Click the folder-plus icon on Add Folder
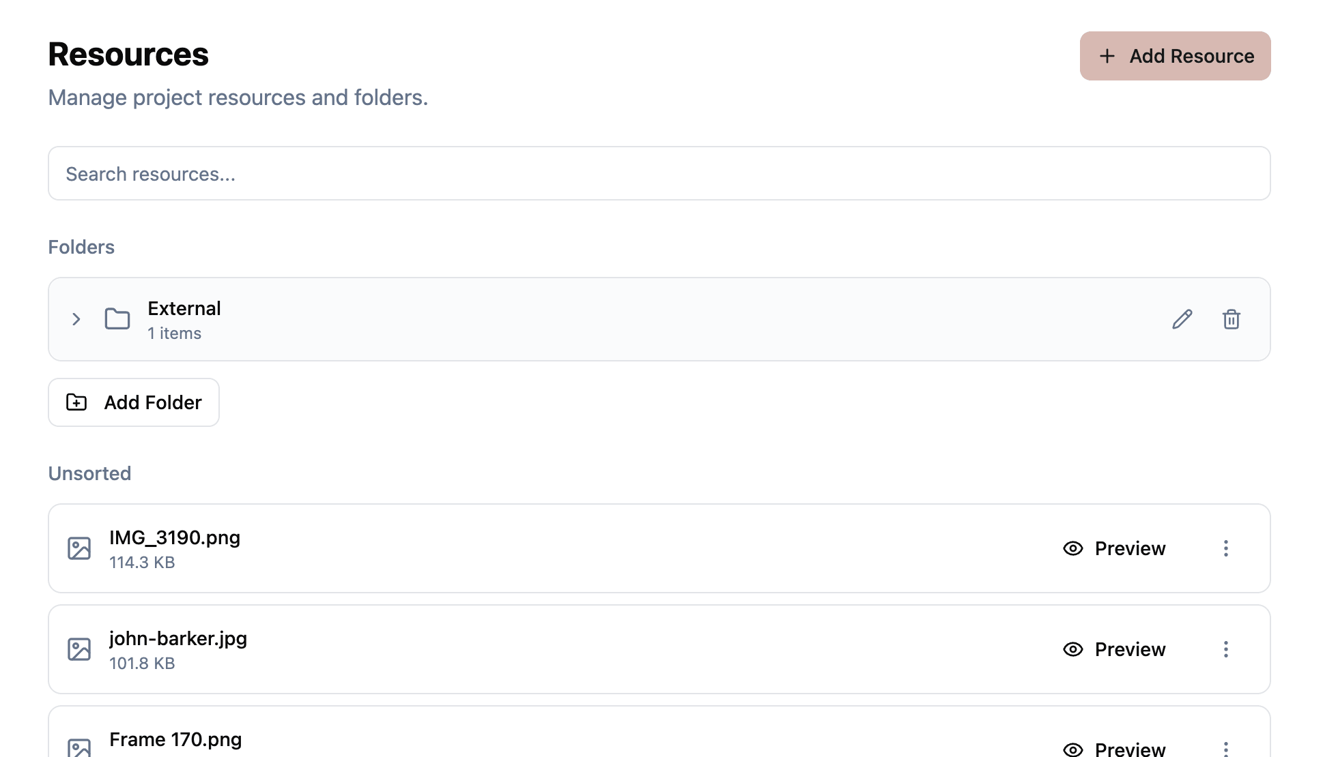This screenshot has width=1323, height=757. 75,402
